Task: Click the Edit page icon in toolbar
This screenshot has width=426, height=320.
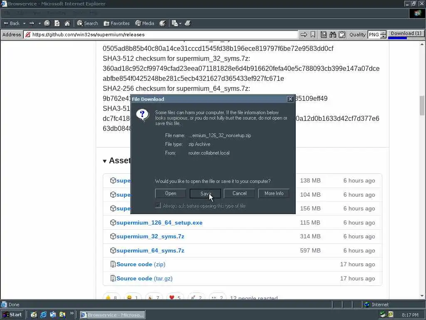Action: pyautogui.click(x=175, y=23)
